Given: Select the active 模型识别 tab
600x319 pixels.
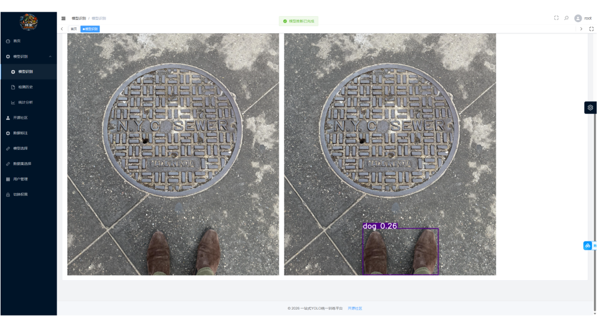Looking at the screenshot, I should point(90,29).
